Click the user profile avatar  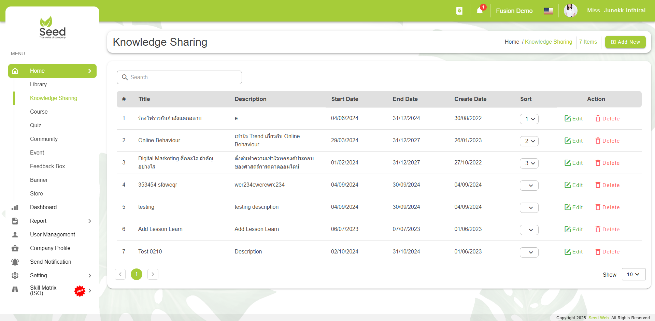pyautogui.click(x=570, y=11)
